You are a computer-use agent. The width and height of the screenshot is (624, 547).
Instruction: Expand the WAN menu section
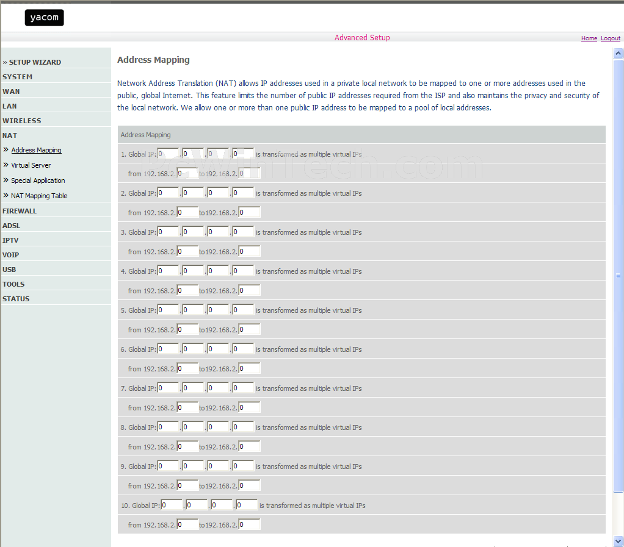pyautogui.click(x=11, y=91)
